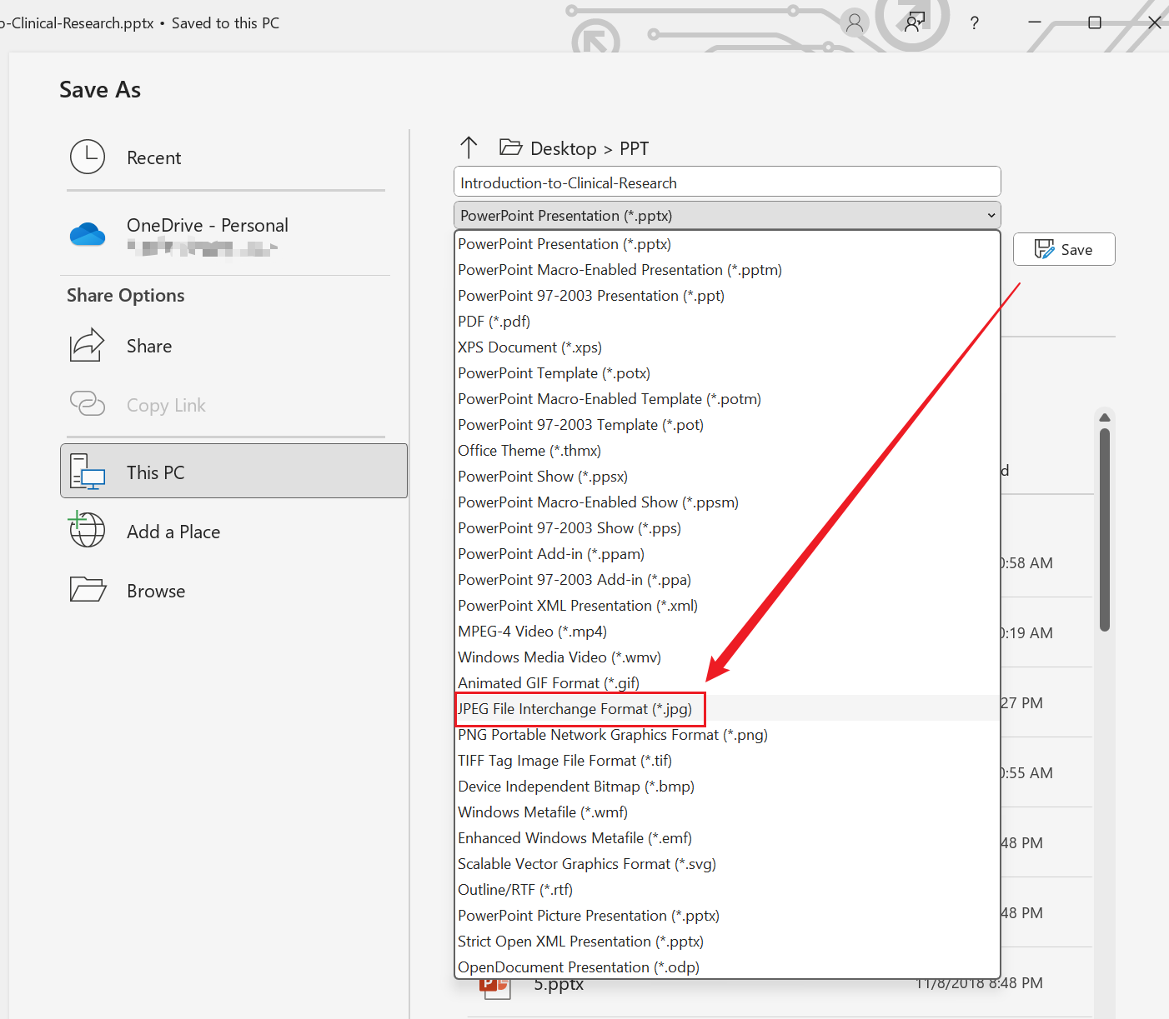Choose JPEG File Interchange Format (*.jpg)
Image resolution: width=1169 pixels, height=1019 pixels.
tap(575, 709)
